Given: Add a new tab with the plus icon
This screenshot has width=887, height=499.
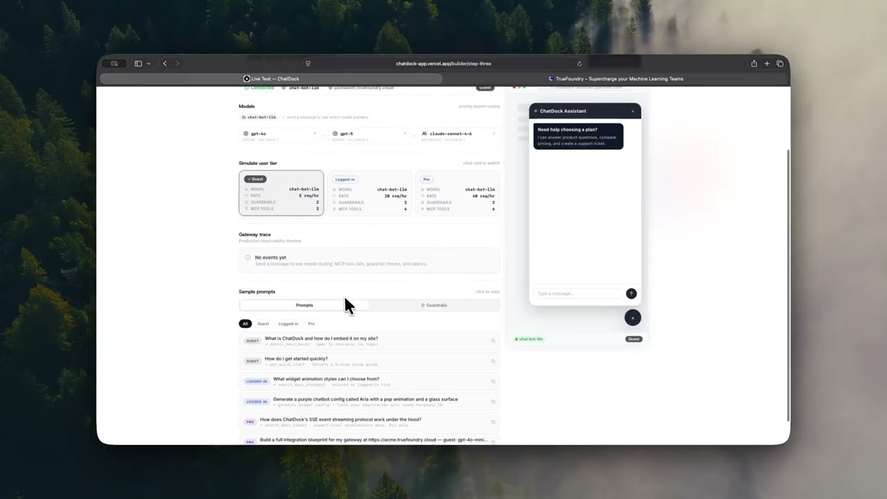Looking at the screenshot, I should [766, 64].
